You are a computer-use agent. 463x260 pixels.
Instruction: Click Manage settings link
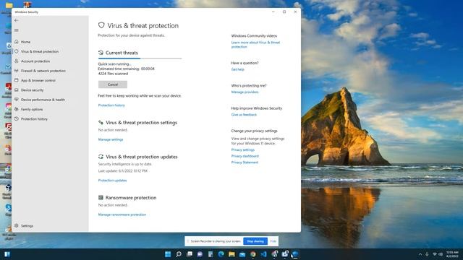[111, 139]
